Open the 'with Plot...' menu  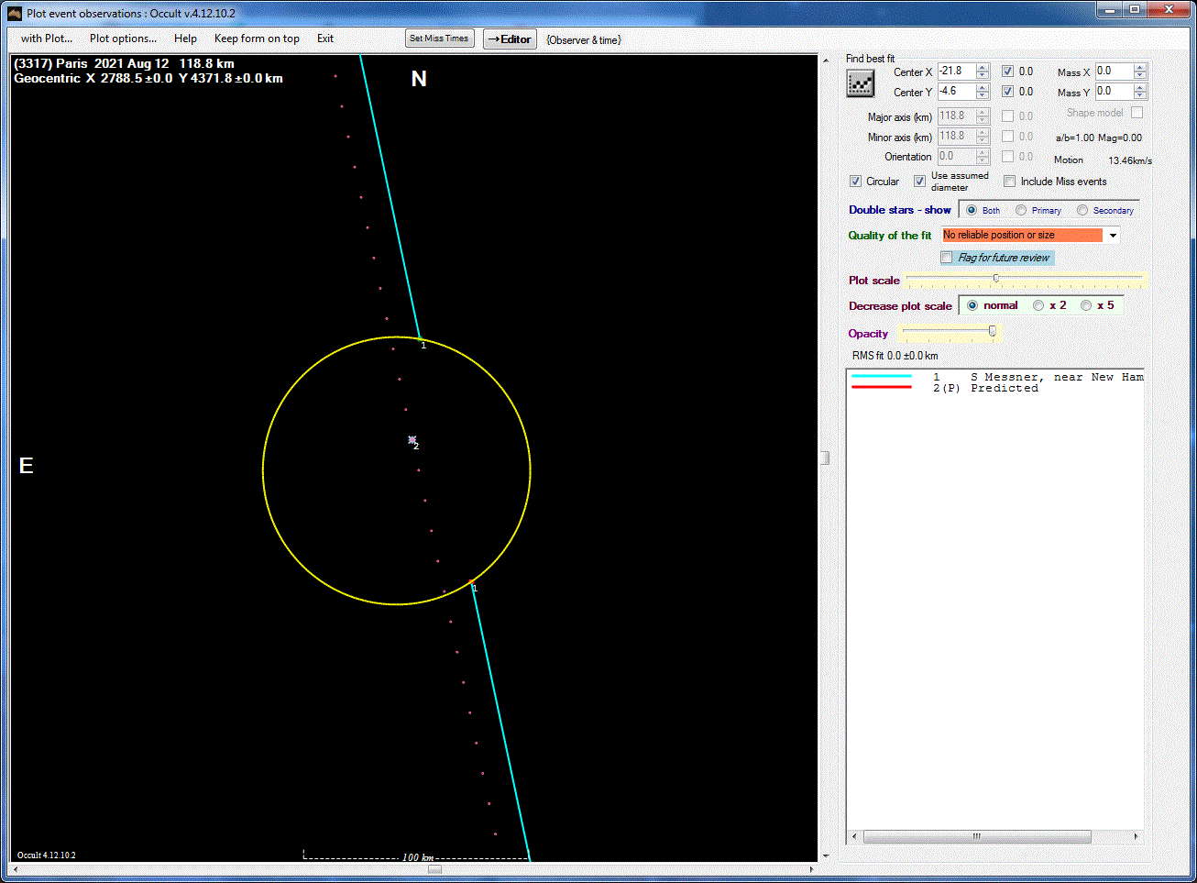pyautogui.click(x=47, y=39)
